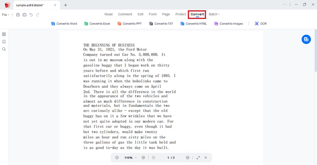Run the OCR tool

click(x=261, y=24)
